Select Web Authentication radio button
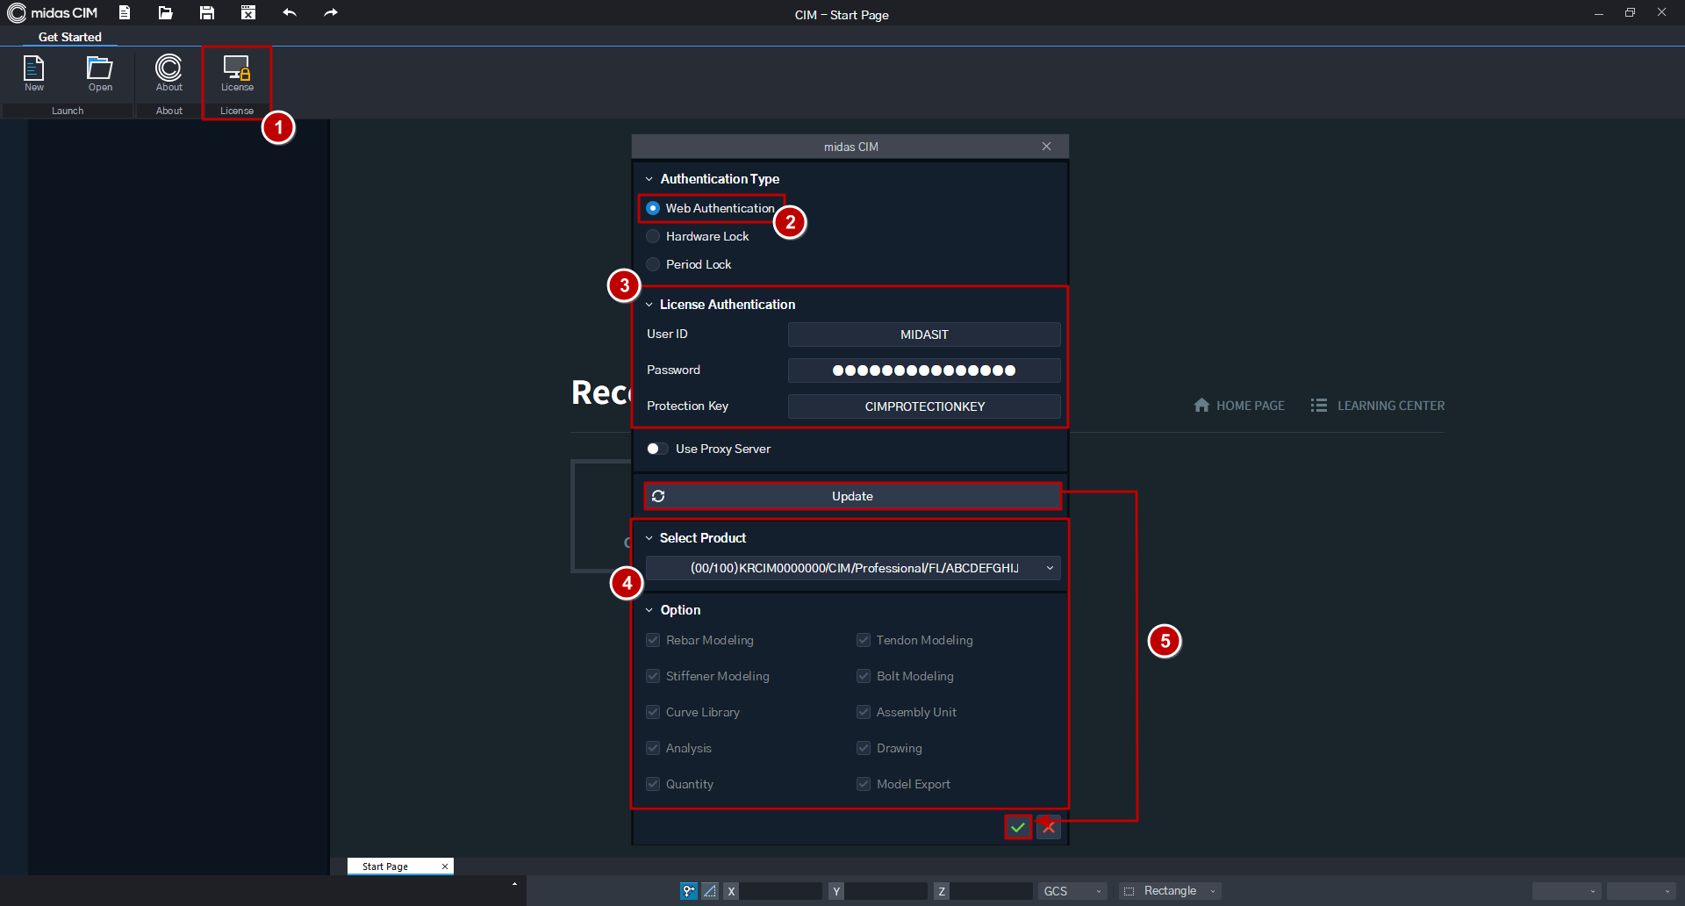Screen dimensions: 1685x906 coord(653,208)
